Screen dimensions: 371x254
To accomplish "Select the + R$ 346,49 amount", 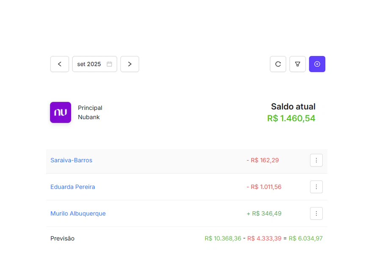I will pyautogui.click(x=264, y=213).
